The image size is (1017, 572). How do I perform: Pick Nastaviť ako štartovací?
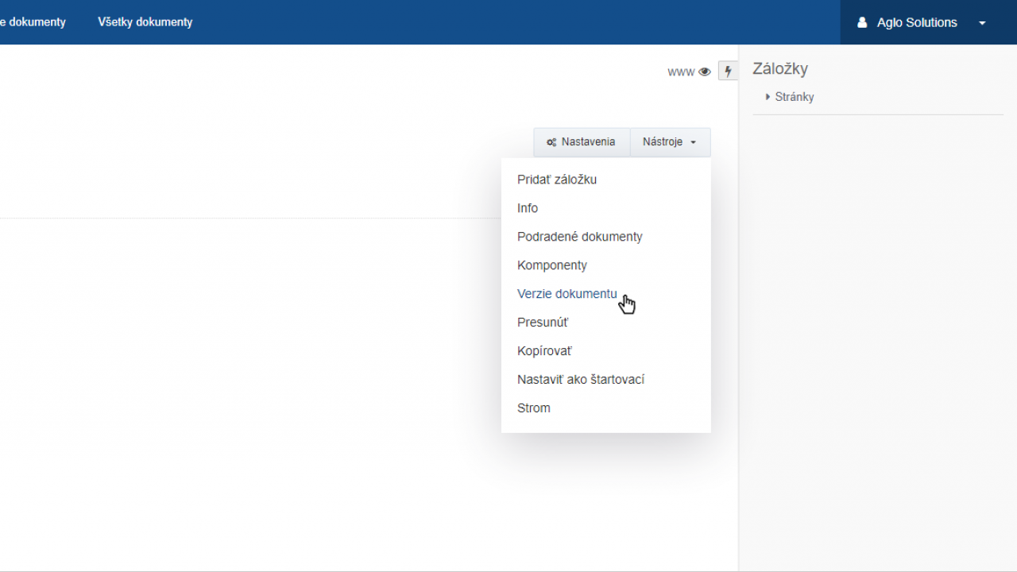pyautogui.click(x=581, y=380)
